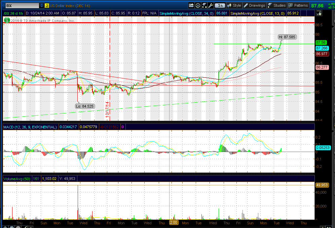Image resolution: width=335 pixels, height=228 pixels.
Task: Click the cyan 0.0344217 MACD value
Action: 68,127
